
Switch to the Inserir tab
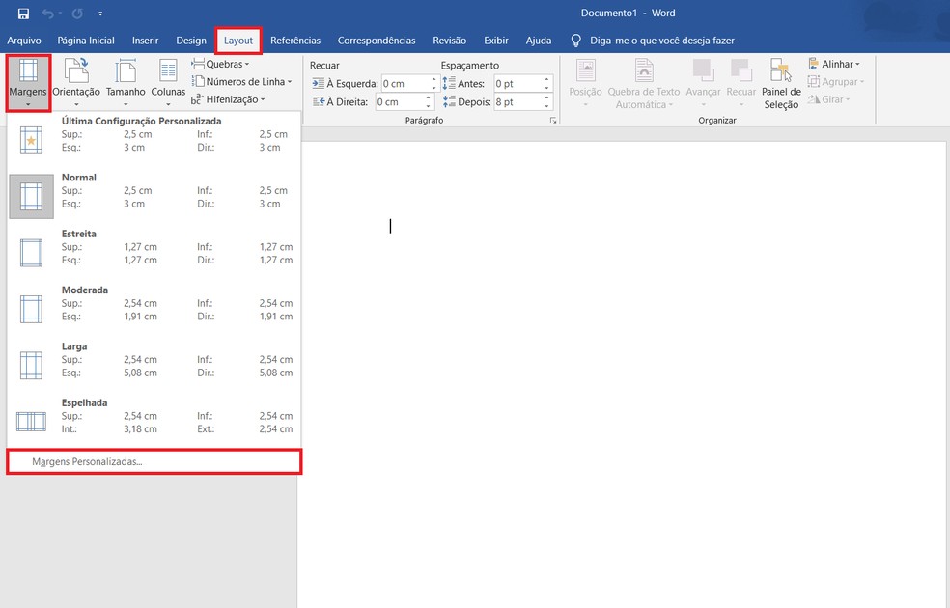[146, 41]
